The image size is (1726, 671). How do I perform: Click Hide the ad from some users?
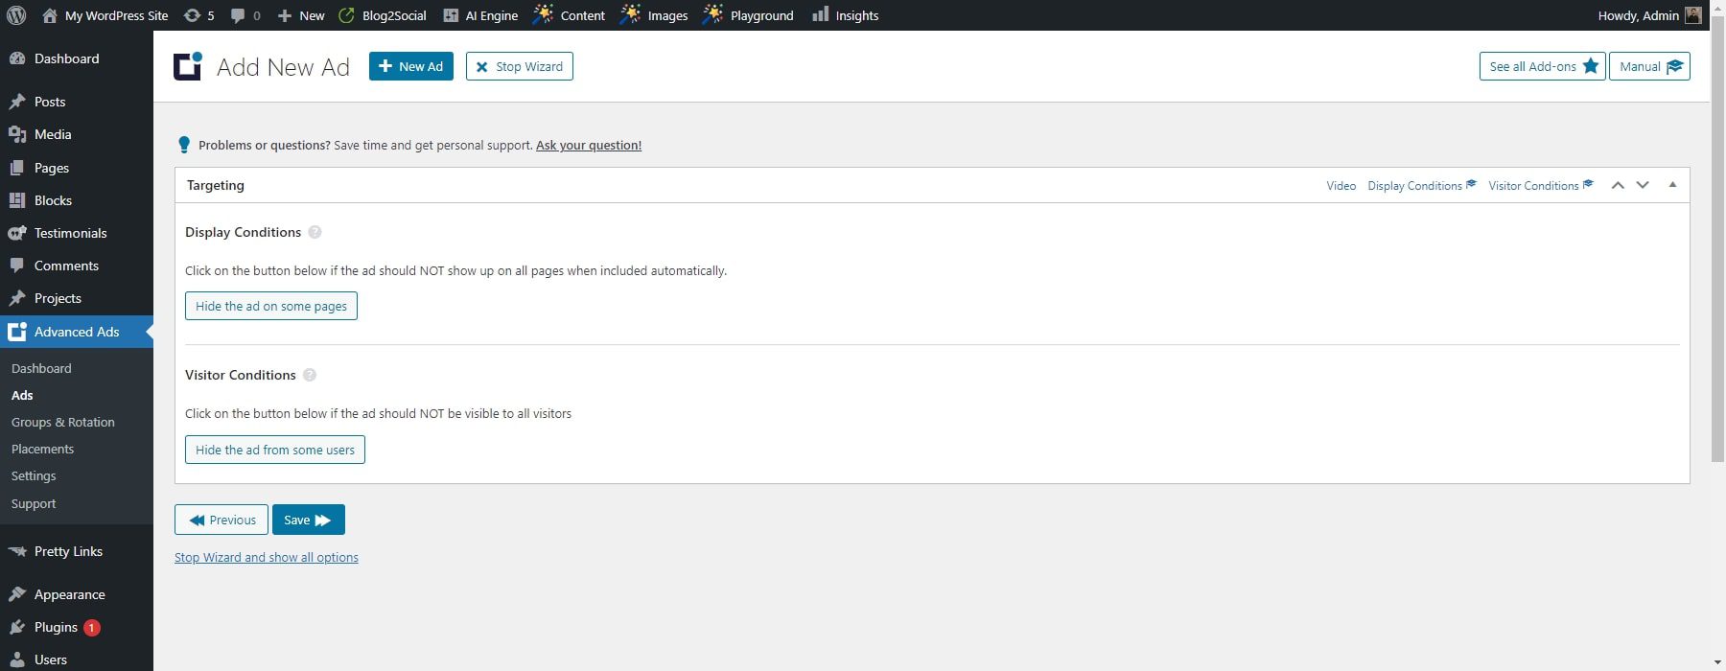pos(275,450)
